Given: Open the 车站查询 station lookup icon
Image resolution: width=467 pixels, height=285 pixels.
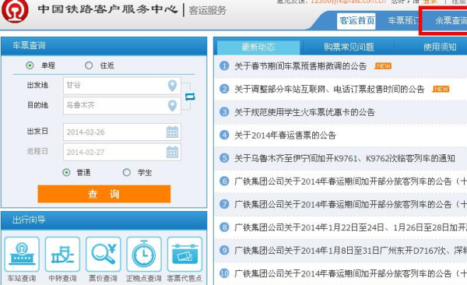Looking at the screenshot, I should [x=22, y=255].
